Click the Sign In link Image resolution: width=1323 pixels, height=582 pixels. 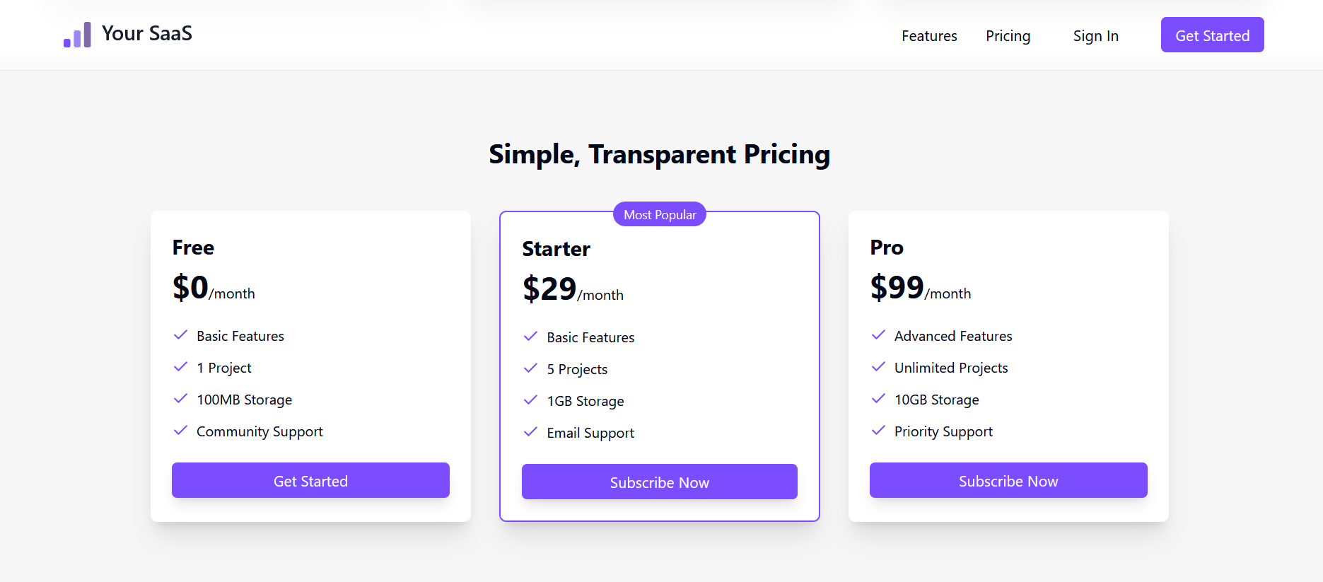coord(1095,35)
